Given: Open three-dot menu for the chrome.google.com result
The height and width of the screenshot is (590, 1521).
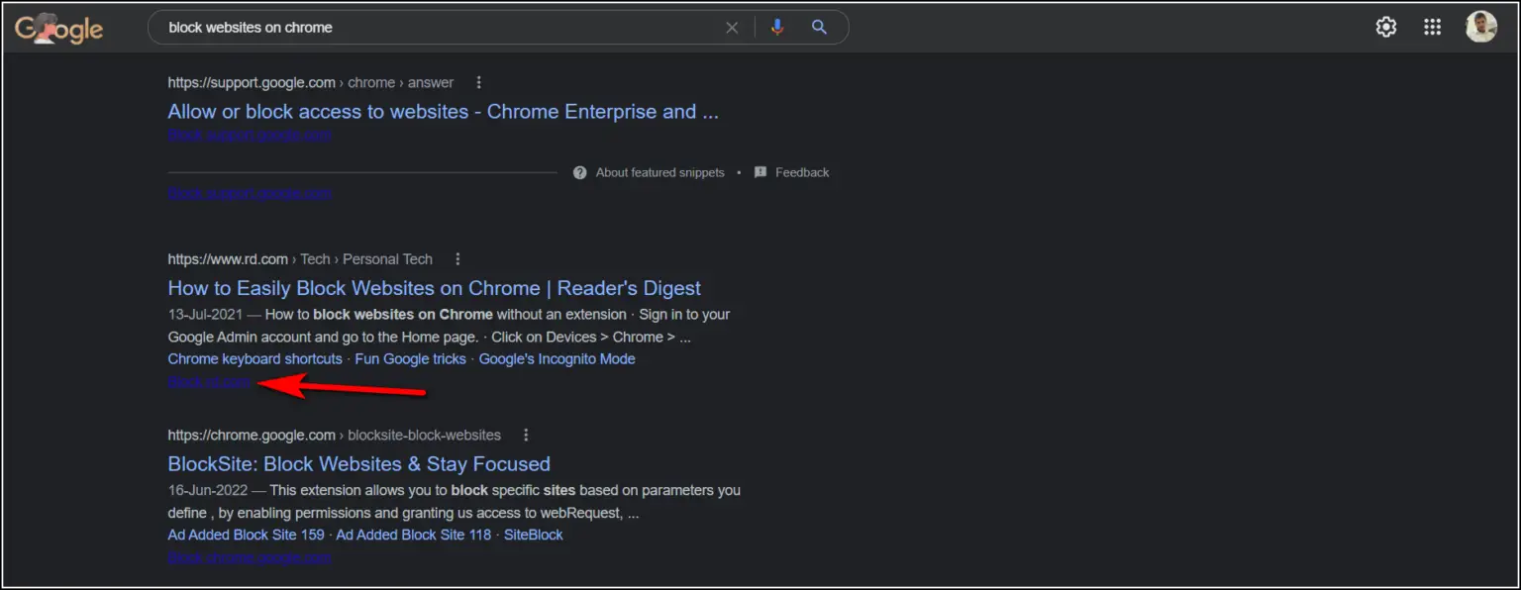Looking at the screenshot, I should point(525,434).
